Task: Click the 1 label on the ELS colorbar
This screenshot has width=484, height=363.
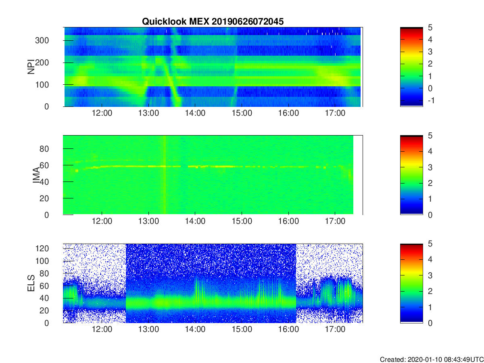Action: (430, 307)
